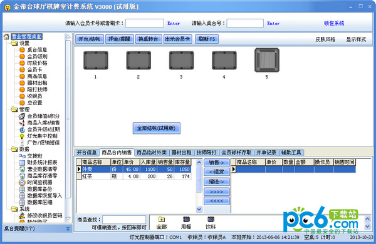Viewport: 376px width, 244px height.
Task: Open the 显示样式 menu
Action: pyautogui.click(x=356, y=39)
